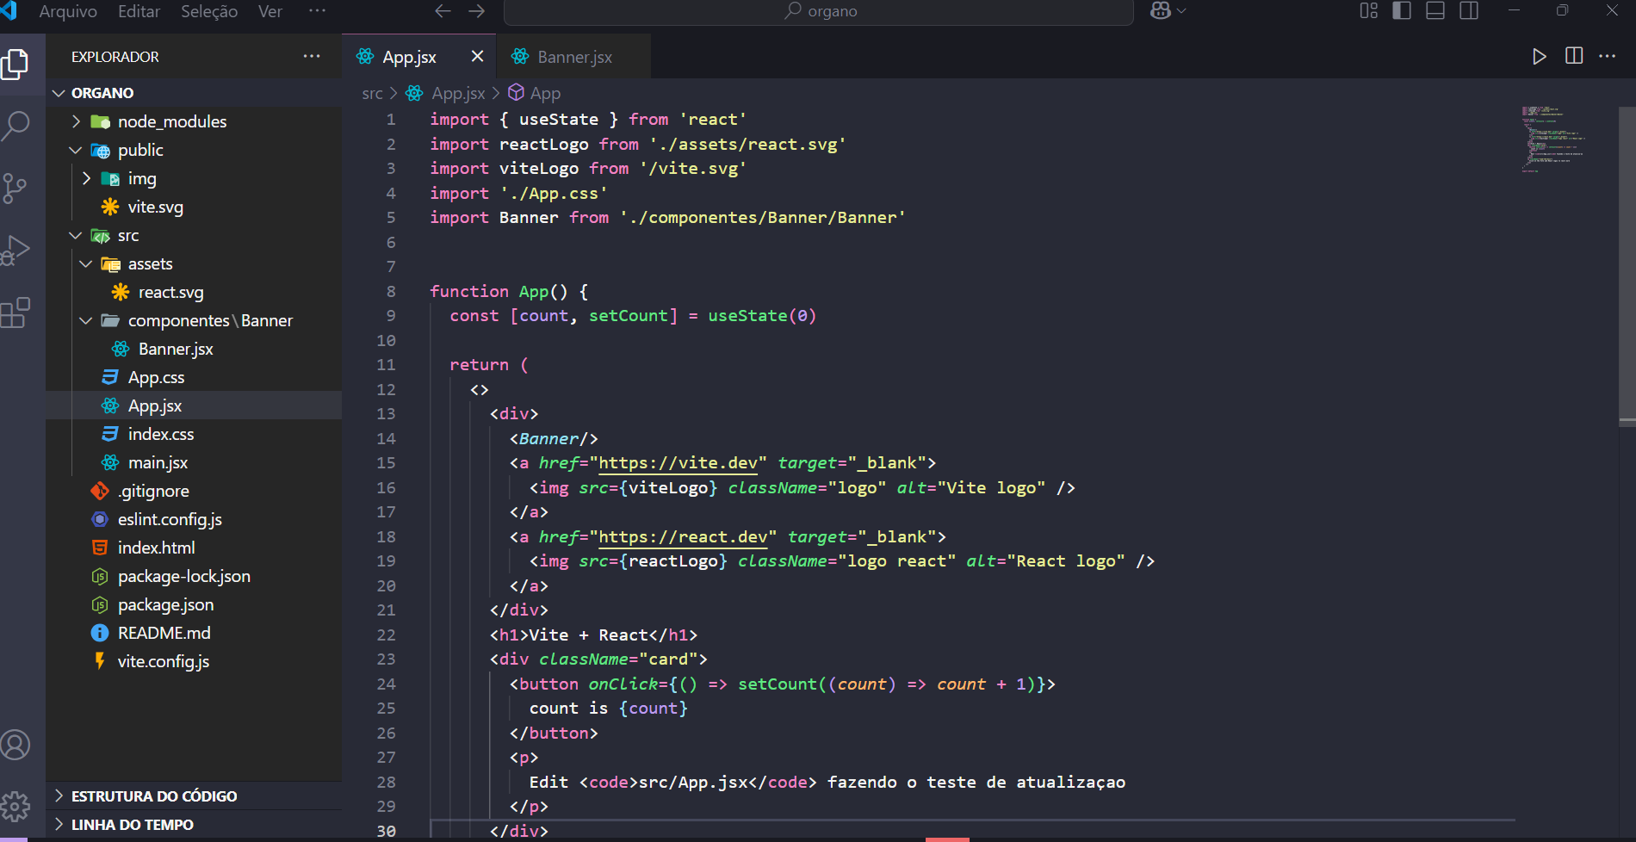Go forward with the right arrow
This screenshot has height=842, width=1636.
click(x=476, y=11)
